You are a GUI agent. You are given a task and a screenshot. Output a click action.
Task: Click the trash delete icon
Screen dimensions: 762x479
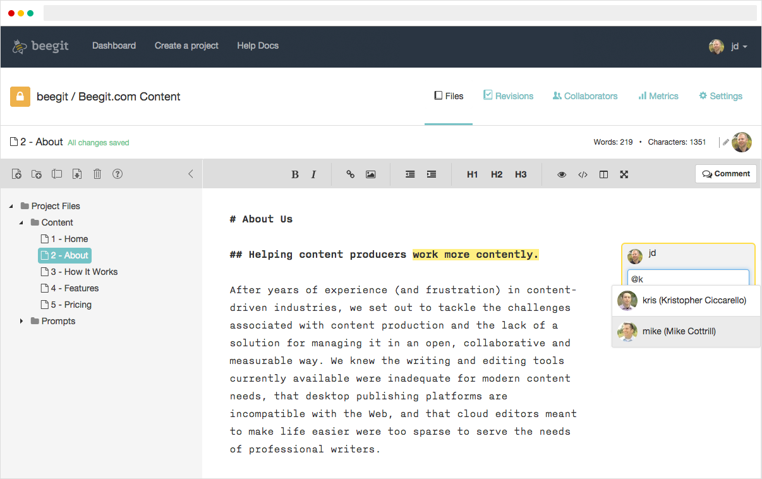(97, 174)
